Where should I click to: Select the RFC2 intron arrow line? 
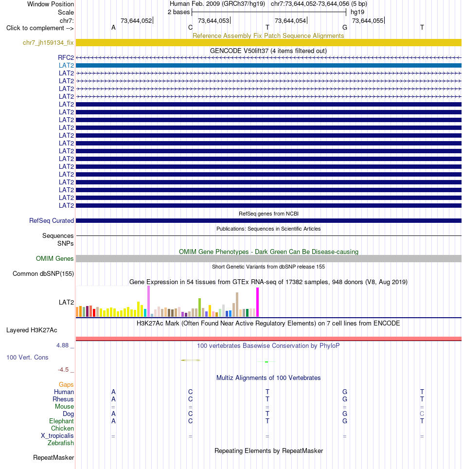pyautogui.click(x=268, y=57)
